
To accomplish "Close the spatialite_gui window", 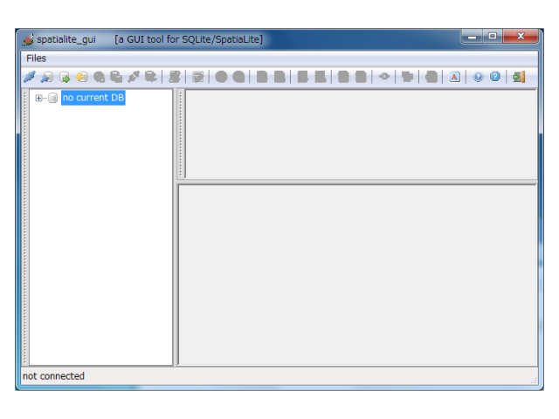I will [521, 37].
